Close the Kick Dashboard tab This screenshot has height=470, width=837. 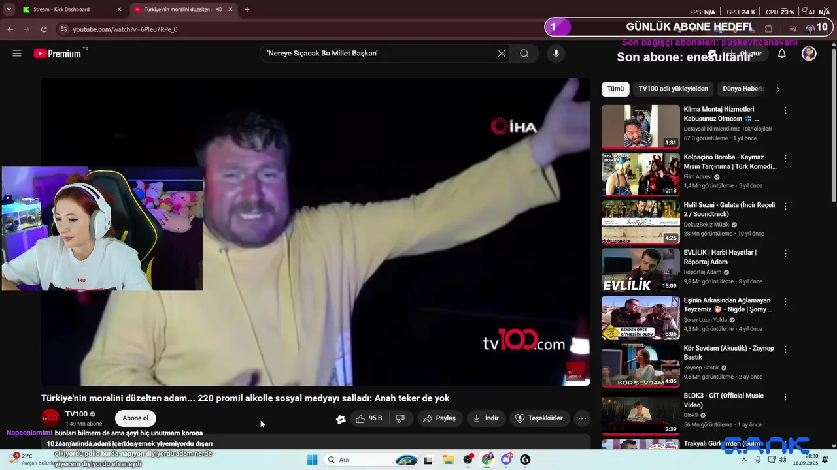pyautogui.click(x=119, y=10)
